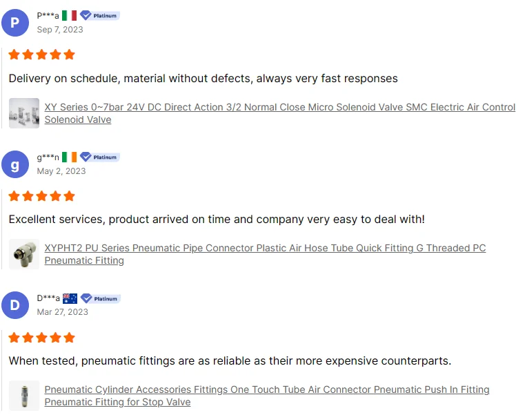This screenshot has width=525, height=415.
Task: Open XY Series Micro Solenoid Valve link
Action: click(279, 108)
